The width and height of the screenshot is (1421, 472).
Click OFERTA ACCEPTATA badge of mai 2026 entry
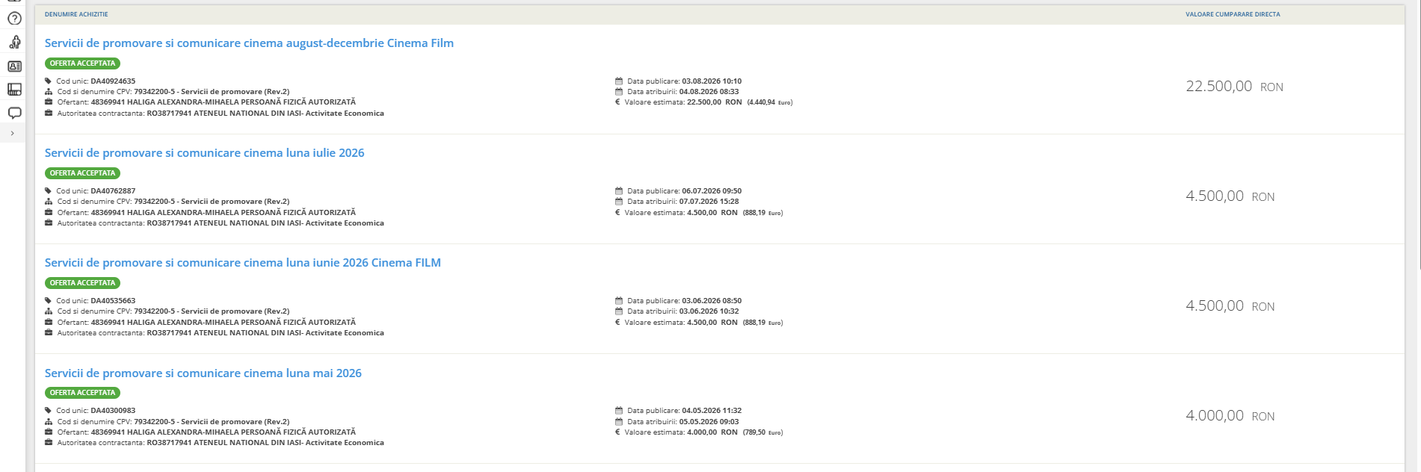(x=82, y=393)
